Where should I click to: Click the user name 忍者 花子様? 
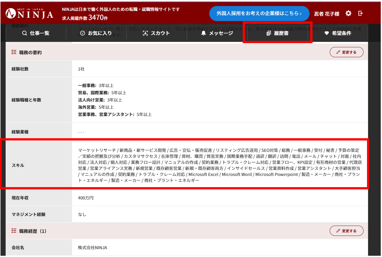(326, 14)
